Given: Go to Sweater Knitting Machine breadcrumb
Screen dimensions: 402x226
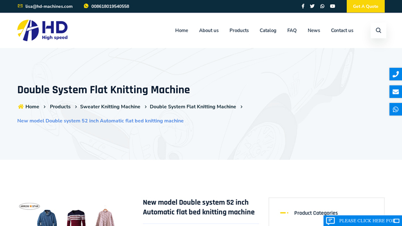Looking at the screenshot, I should pyautogui.click(x=110, y=106).
